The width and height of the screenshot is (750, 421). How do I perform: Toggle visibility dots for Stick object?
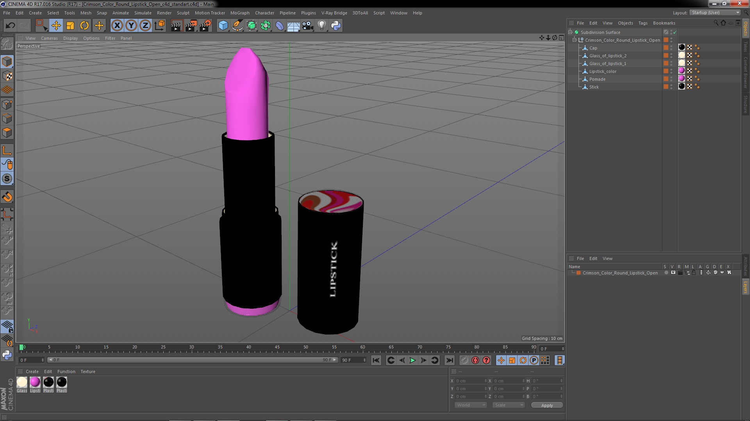point(671,87)
